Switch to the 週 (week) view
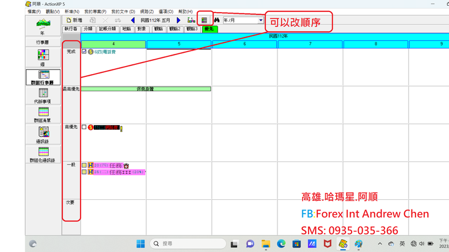449x252 pixels. click(43, 58)
